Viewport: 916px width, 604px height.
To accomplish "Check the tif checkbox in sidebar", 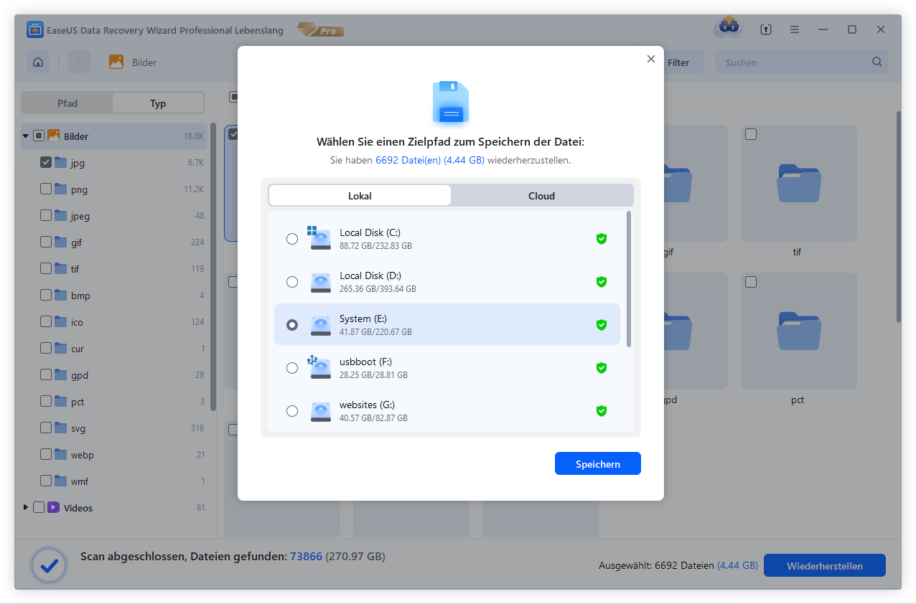I will (x=46, y=268).
